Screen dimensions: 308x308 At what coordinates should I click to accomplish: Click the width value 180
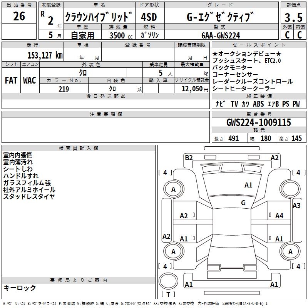pyautogui.click(x=266, y=139)
